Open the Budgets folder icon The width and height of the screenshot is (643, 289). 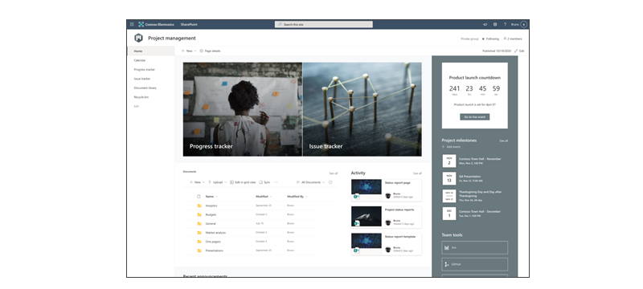pos(199,214)
